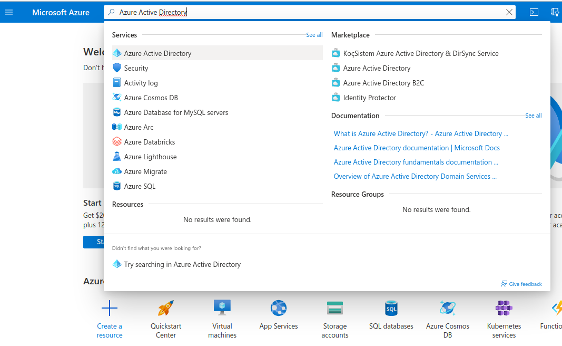
Task: Click the Microsoft Azure home logo
Action: (61, 12)
